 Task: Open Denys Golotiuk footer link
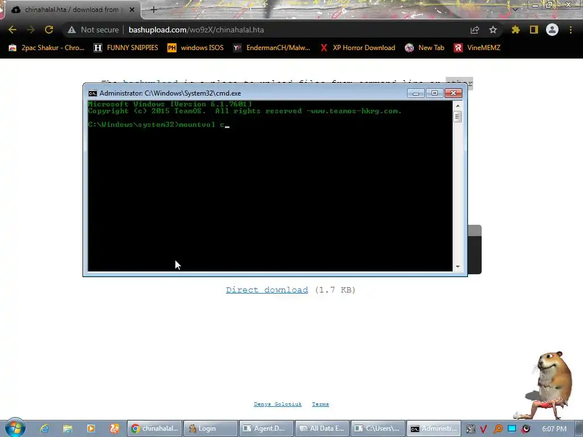point(278,404)
